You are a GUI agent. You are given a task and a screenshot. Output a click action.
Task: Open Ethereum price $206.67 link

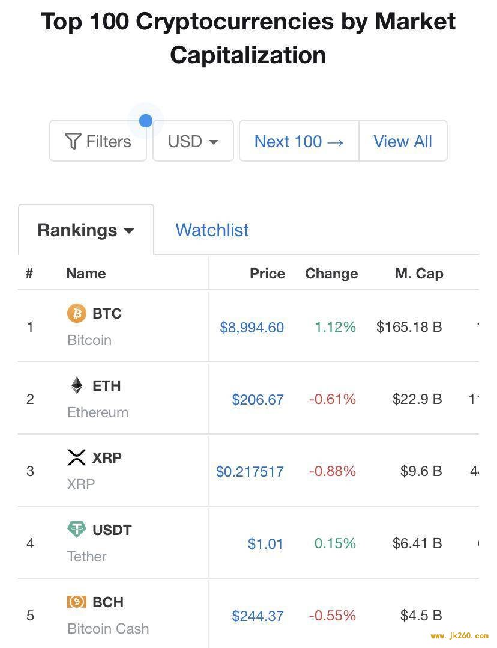coord(258,399)
